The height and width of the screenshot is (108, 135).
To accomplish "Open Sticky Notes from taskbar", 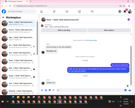I will point(18,97).
